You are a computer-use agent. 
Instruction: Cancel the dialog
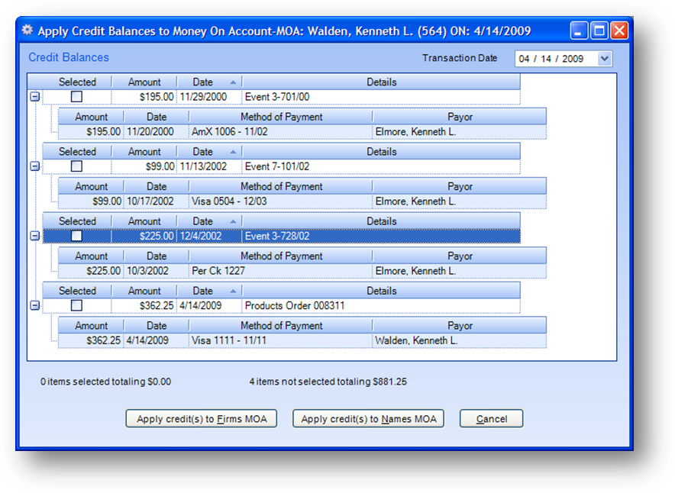click(491, 418)
